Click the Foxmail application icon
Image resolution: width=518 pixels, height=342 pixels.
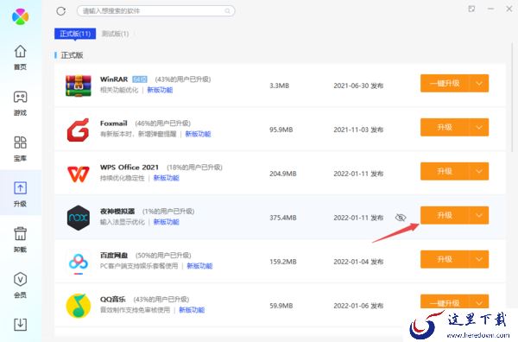pos(79,130)
